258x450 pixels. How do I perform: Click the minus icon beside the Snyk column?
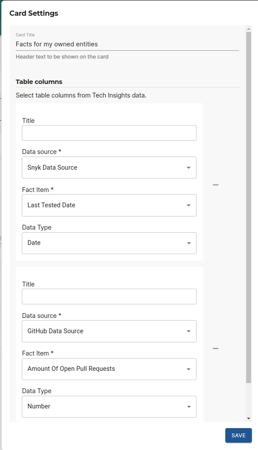(x=216, y=185)
